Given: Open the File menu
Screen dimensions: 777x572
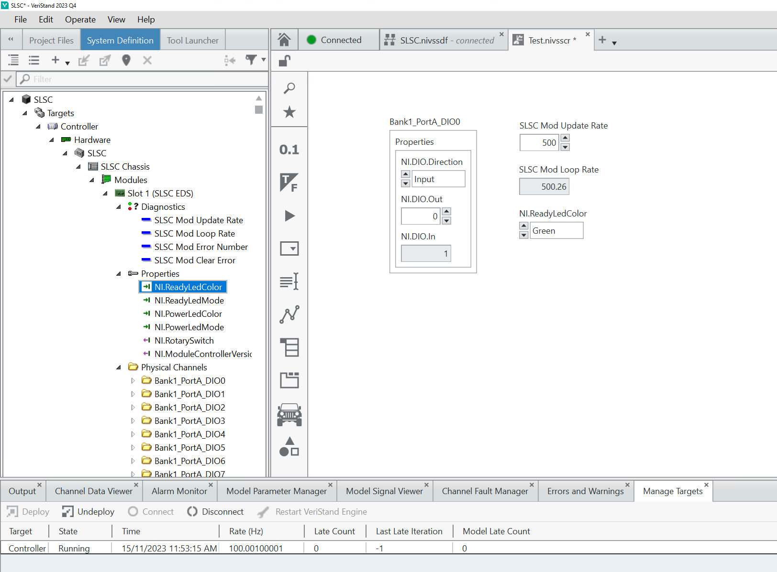Looking at the screenshot, I should [x=21, y=20].
